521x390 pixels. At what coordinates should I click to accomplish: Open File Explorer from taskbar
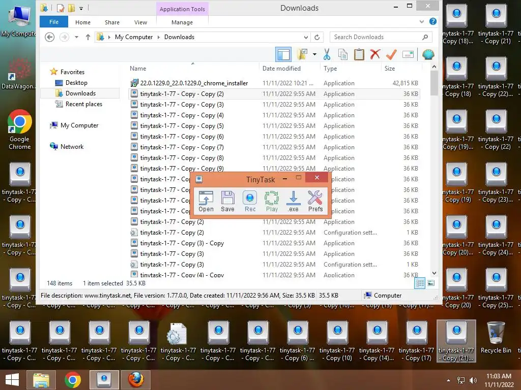41,380
